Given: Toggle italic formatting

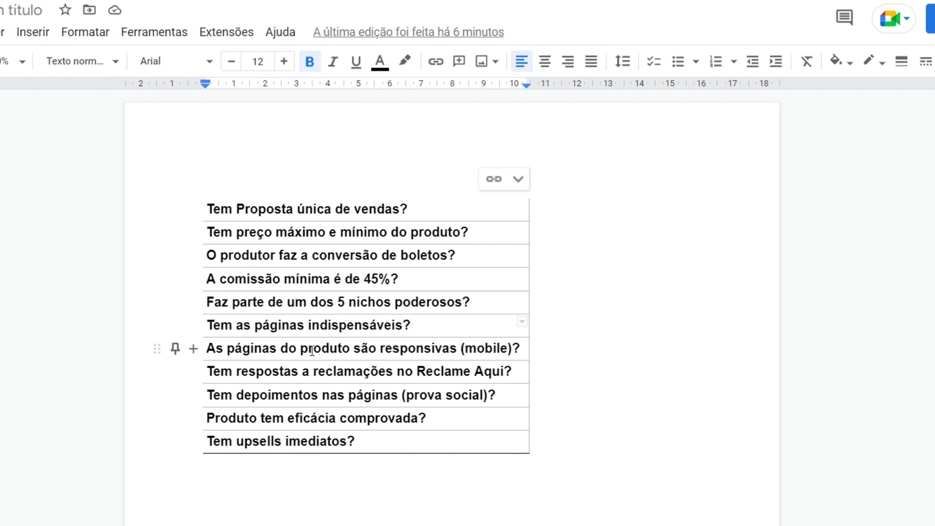Looking at the screenshot, I should tap(333, 61).
